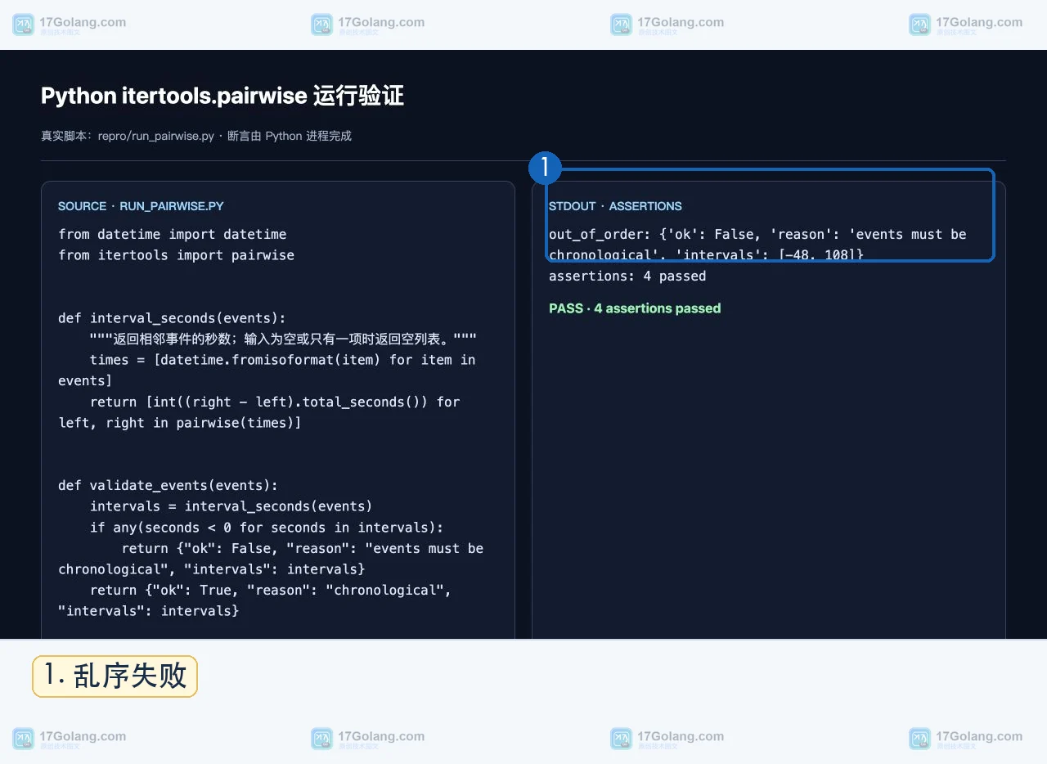This screenshot has height=764, width=1047.
Task: Click the "def validate_events(events):" line
Action: click(x=169, y=486)
